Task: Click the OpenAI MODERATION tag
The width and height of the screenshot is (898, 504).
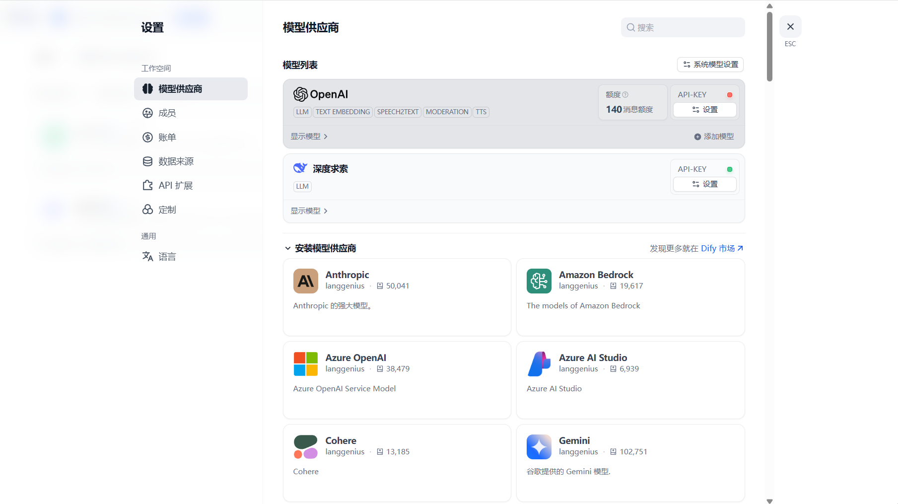Action: [x=447, y=112]
